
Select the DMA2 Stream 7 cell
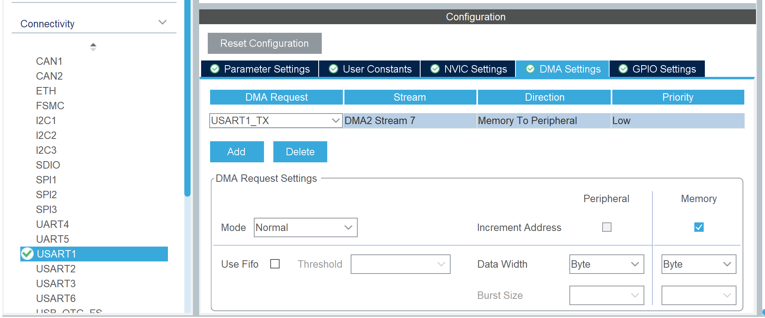[410, 121]
